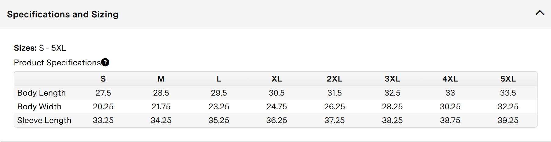
Task: Click the Sleeve Length row label
Action: click(x=44, y=120)
